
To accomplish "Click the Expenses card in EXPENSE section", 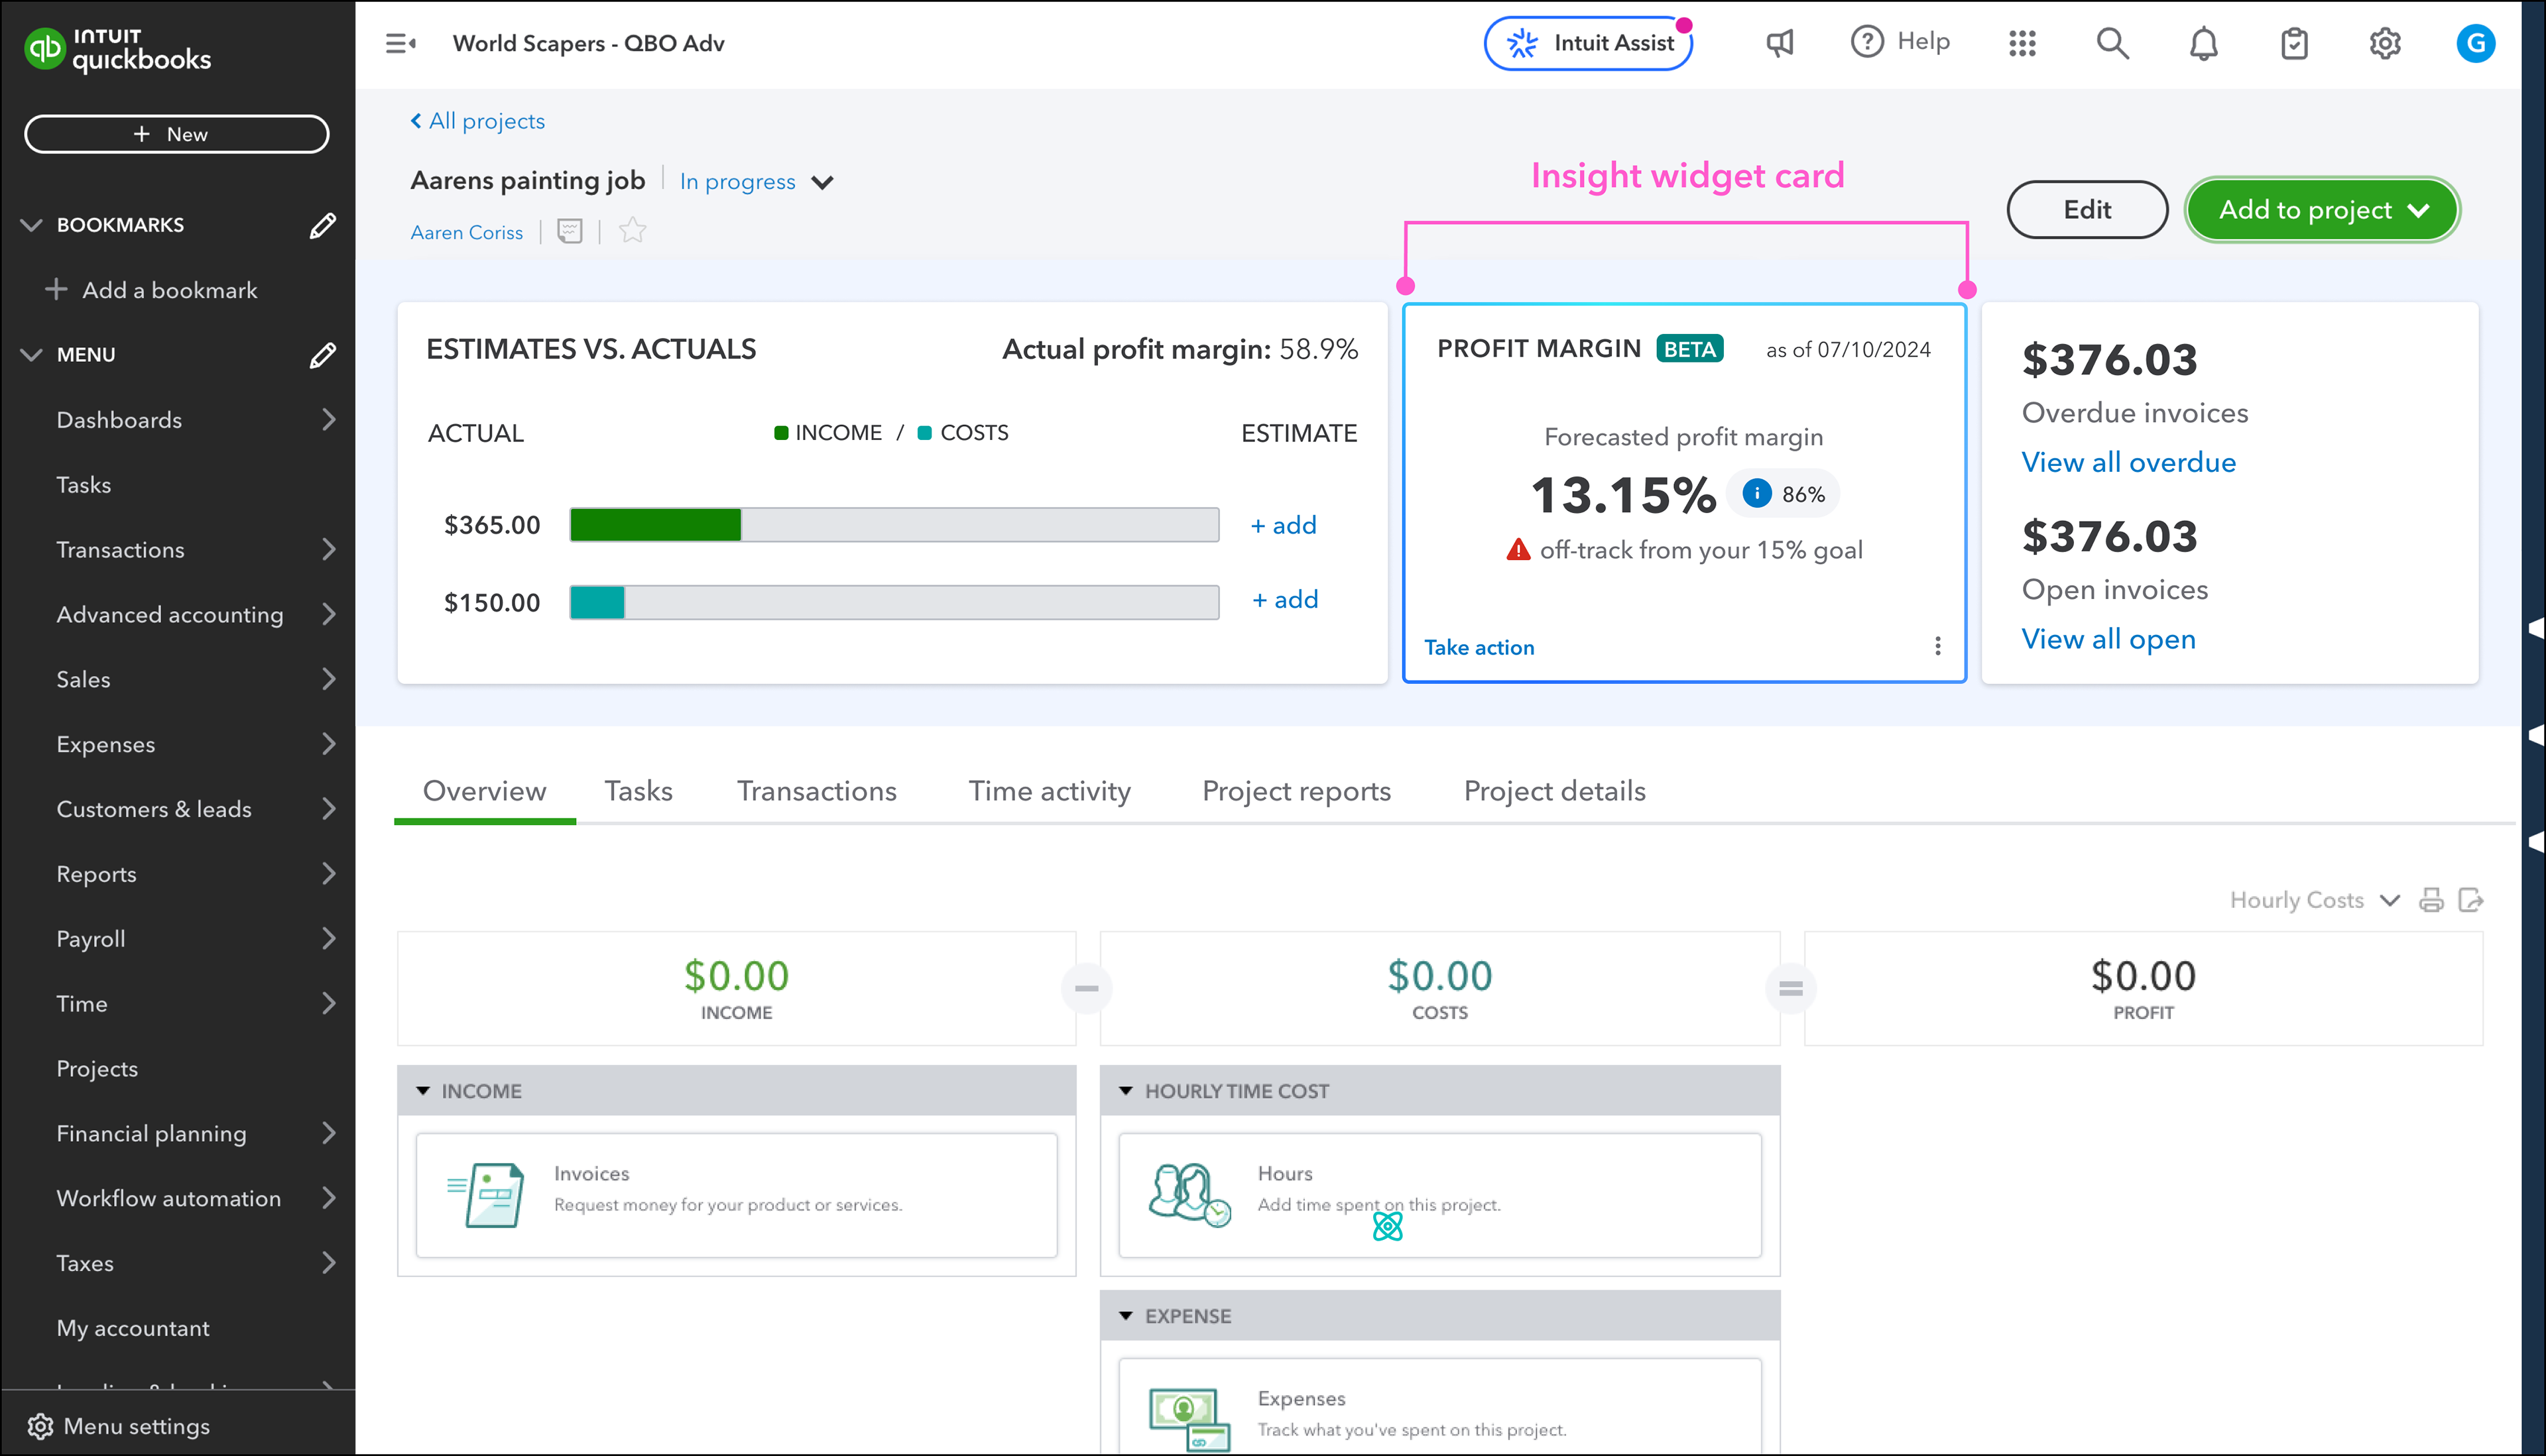I will pos(1439,1406).
